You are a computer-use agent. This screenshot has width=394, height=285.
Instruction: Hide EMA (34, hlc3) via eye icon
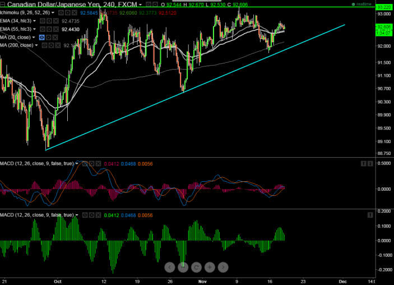(x=43, y=21)
